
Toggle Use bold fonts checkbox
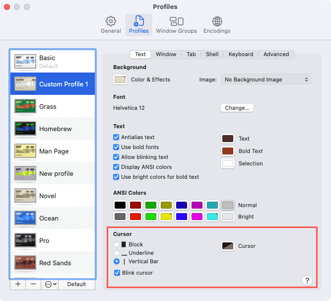coord(116,147)
